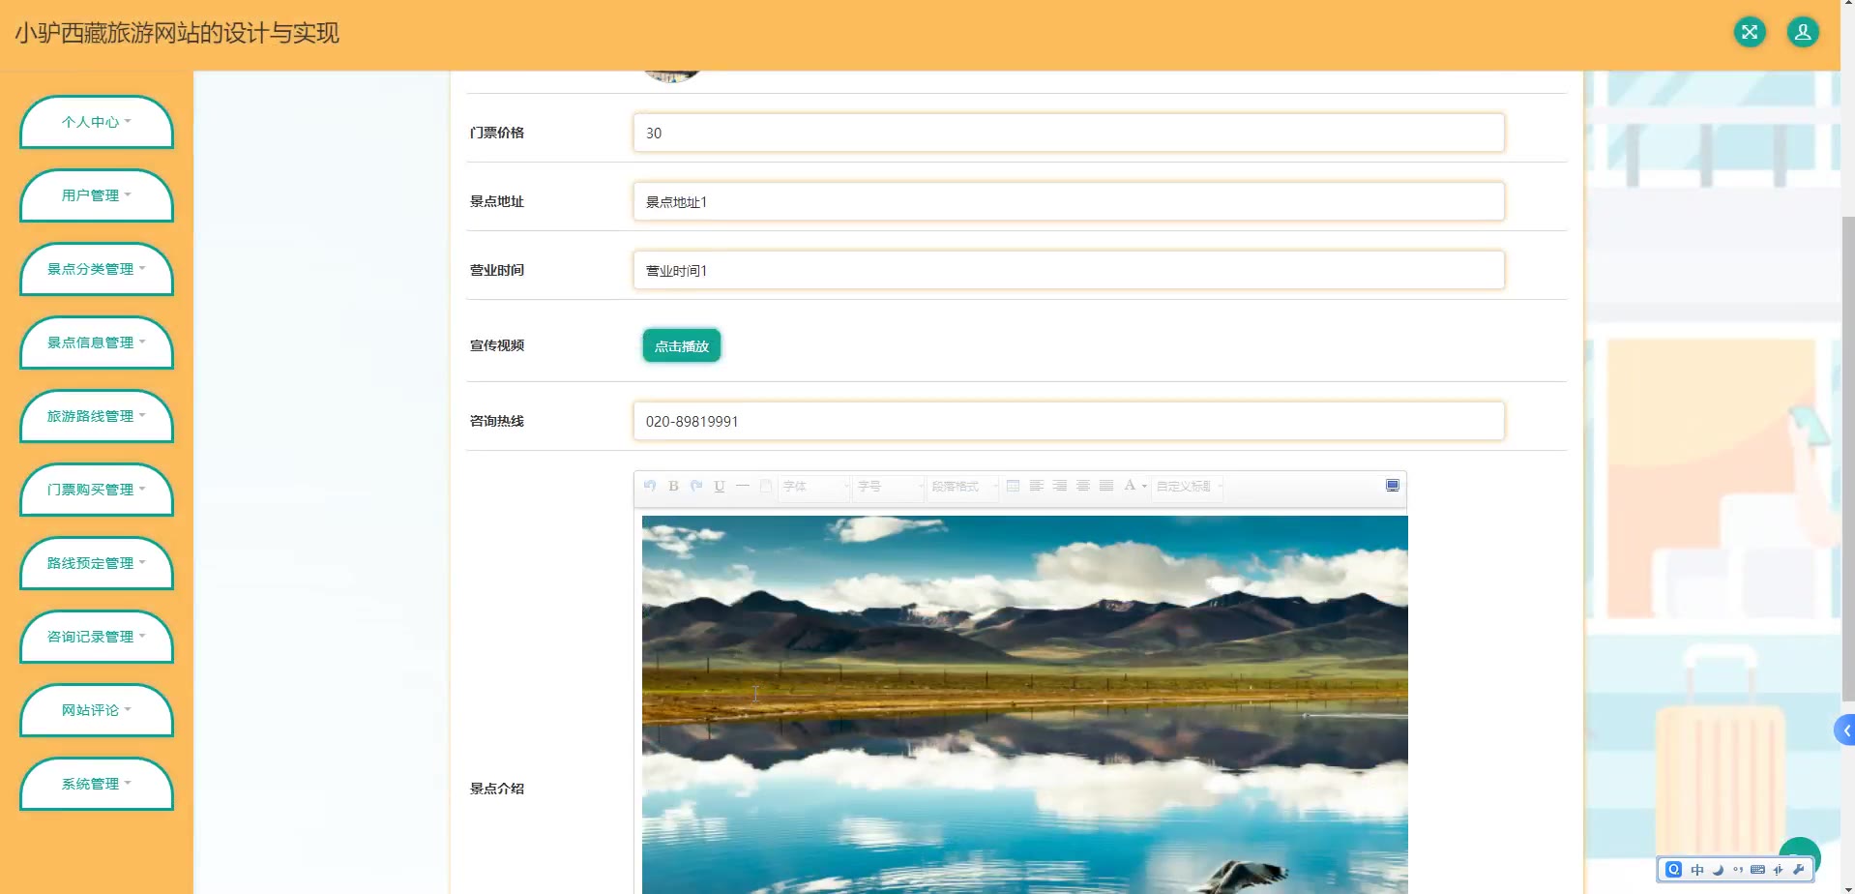Click the editor Undo icon
This screenshot has width=1855, height=894.
[x=650, y=486]
